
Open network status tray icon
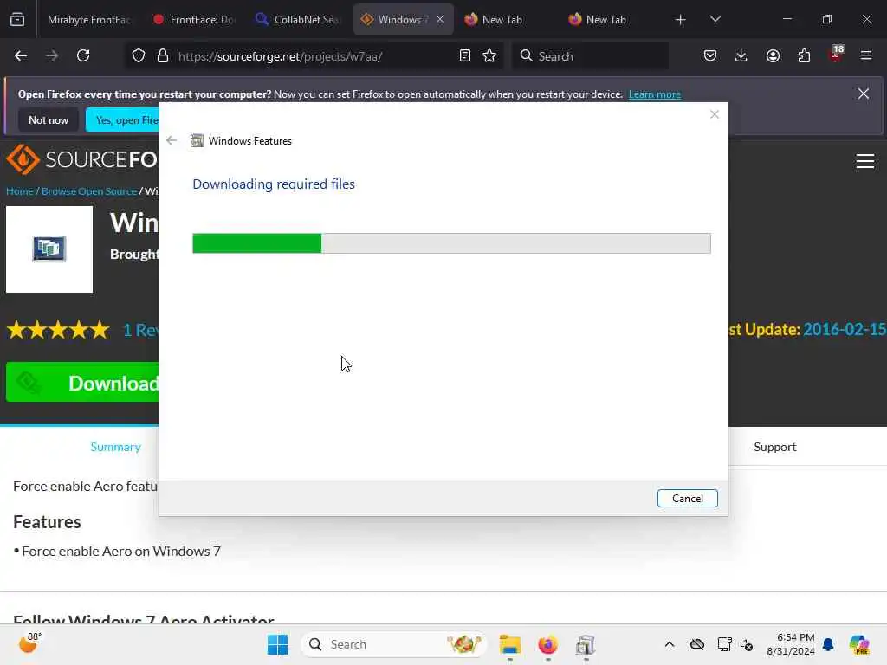click(x=724, y=644)
